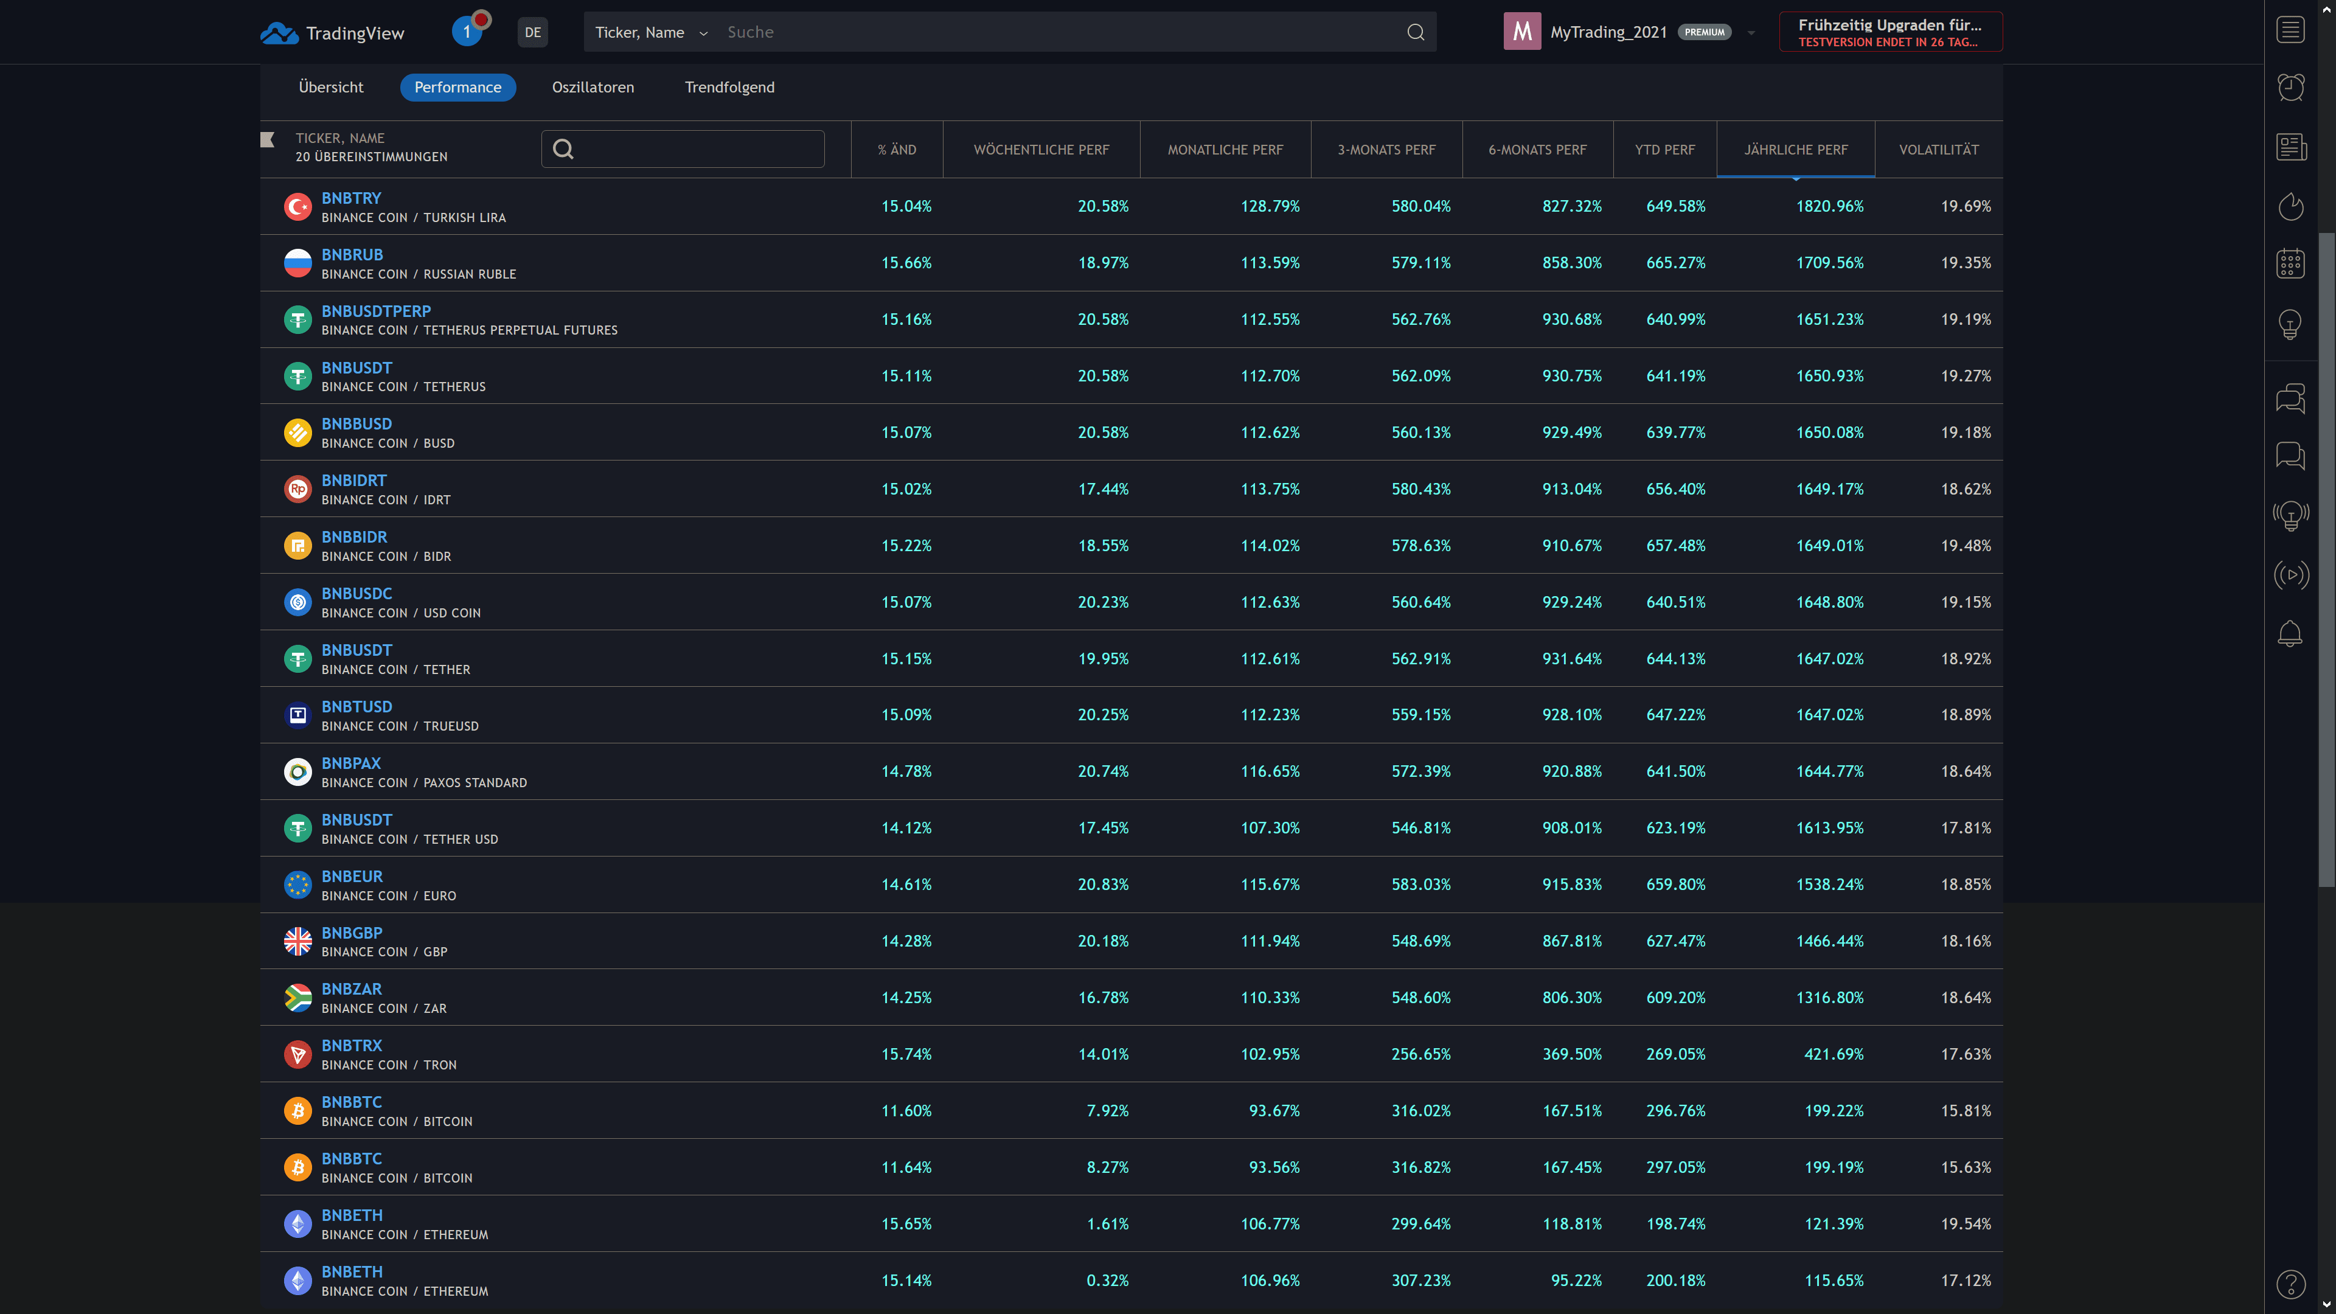2336x1314 pixels.
Task: Click the BUSD coin icon for BNBBUSD
Action: pyautogui.click(x=297, y=433)
